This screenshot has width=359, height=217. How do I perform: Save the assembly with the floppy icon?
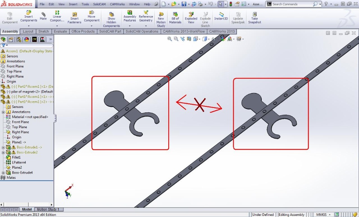coord(184,4)
